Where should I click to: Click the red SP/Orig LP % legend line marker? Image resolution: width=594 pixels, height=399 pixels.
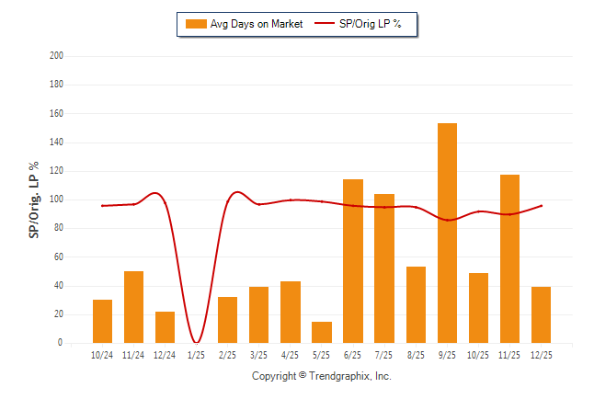click(325, 24)
